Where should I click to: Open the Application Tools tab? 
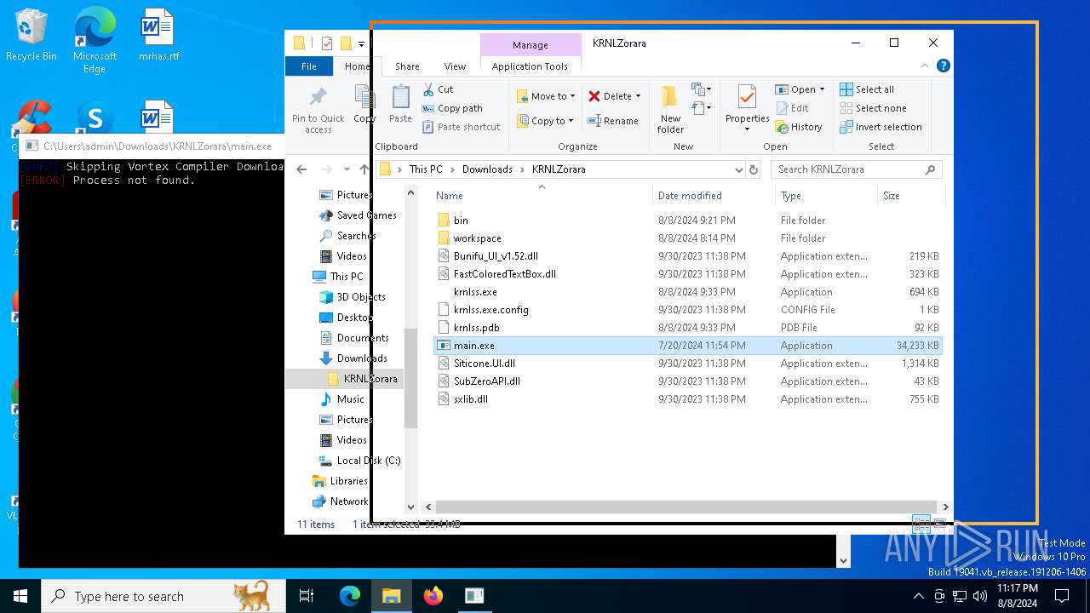point(530,66)
